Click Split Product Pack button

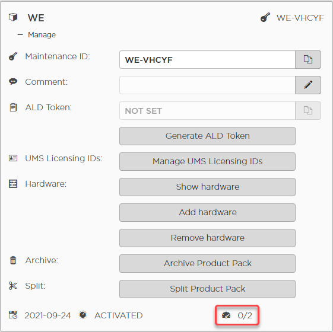point(207,289)
